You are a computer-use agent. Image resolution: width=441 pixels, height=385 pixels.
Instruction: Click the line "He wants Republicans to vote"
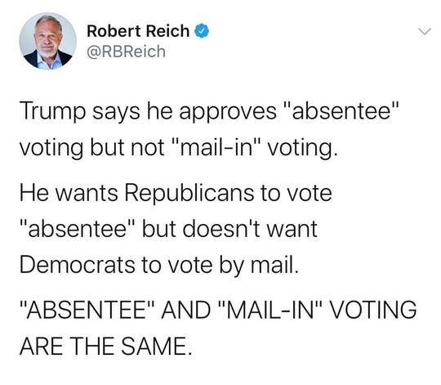point(176,193)
